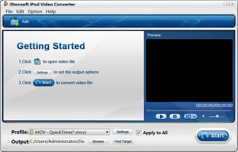The height and width of the screenshot is (152, 238).
Task: Click the Getting Started heading
Action: (51, 46)
